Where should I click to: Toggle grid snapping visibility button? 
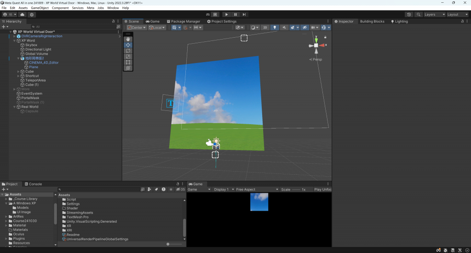pos(174,27)
